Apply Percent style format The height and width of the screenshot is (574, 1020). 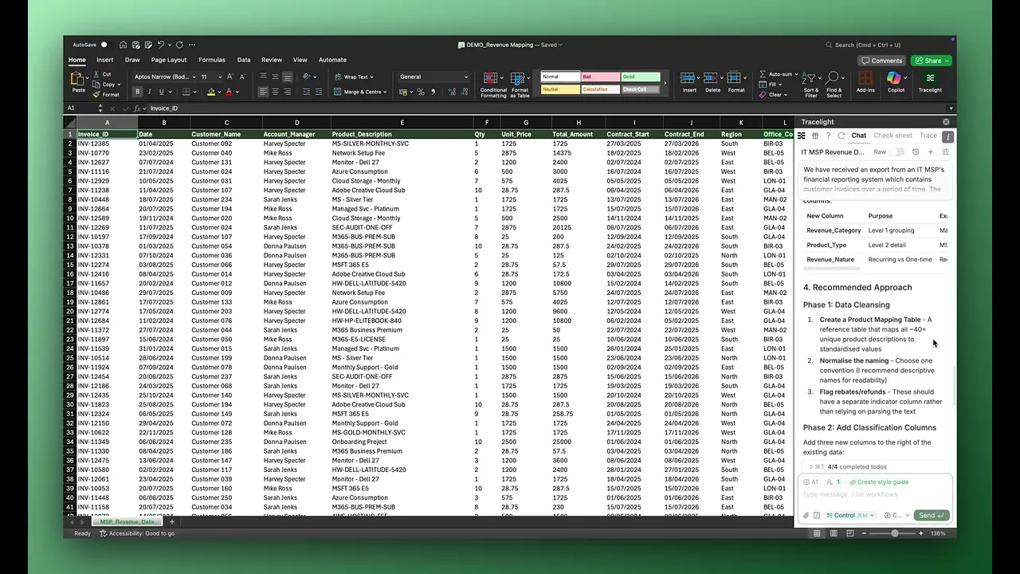(x=421, y=92)
